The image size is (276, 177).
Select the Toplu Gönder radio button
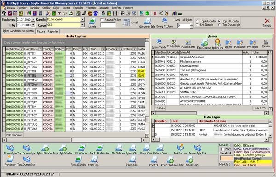click(x=197, y=21)
